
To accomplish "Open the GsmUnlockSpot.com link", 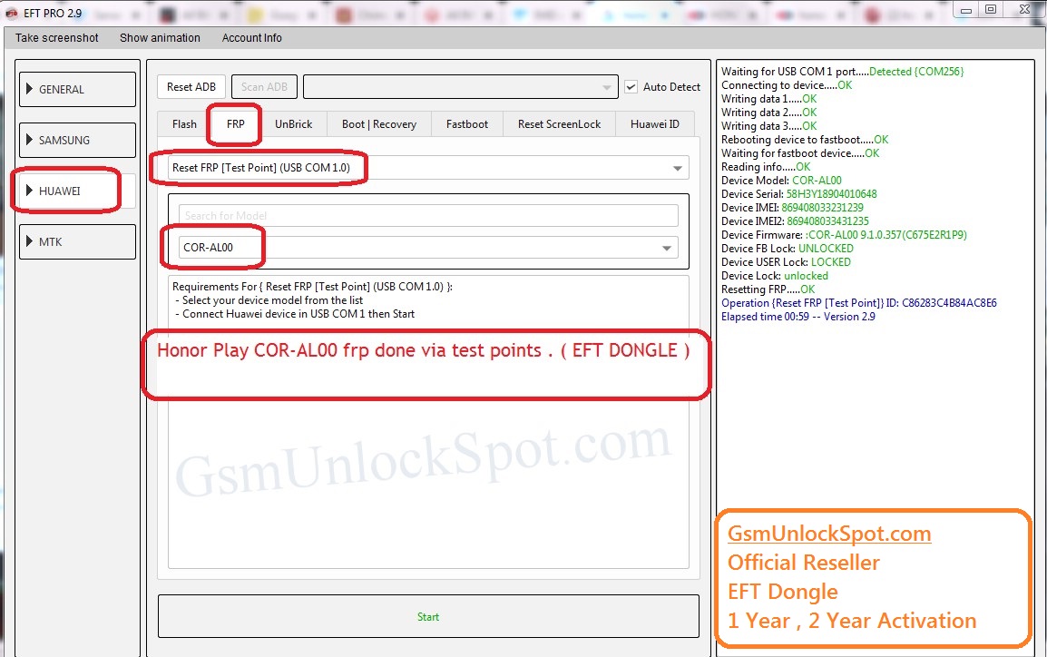I will click(x=828, y=534).
